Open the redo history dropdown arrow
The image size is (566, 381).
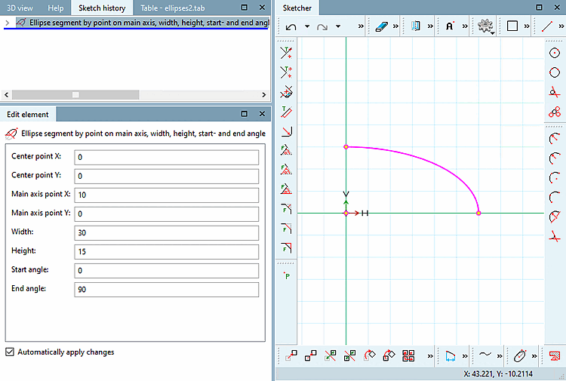point(338,26)
